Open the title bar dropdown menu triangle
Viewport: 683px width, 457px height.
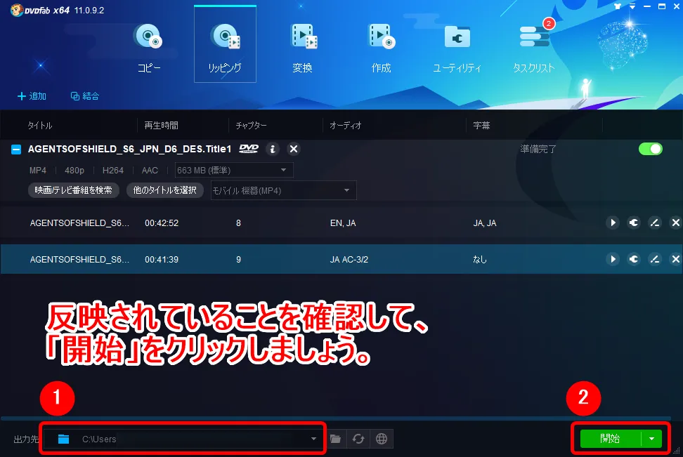[632, 6]
